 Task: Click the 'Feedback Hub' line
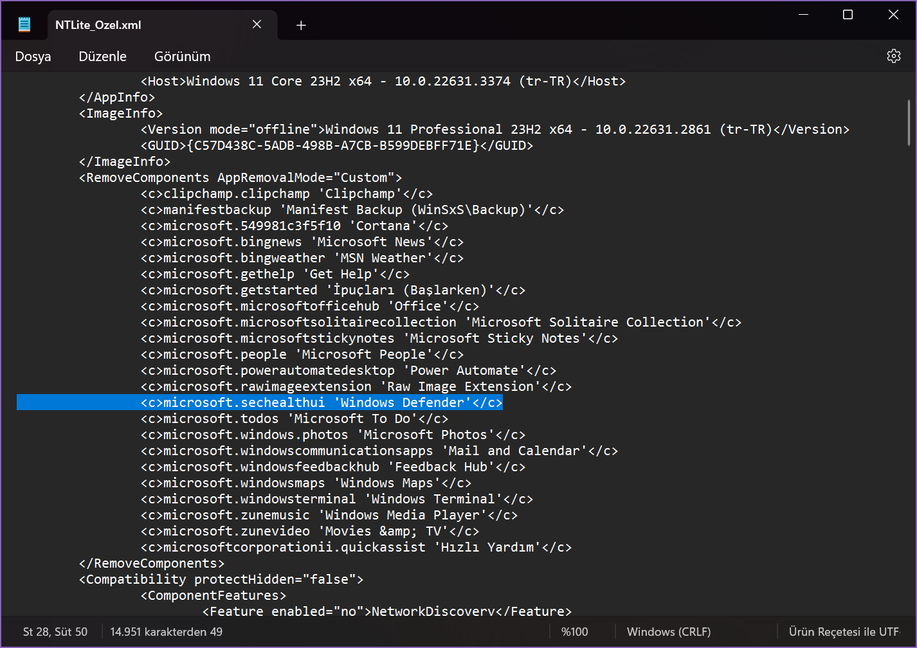coord(333,467)
